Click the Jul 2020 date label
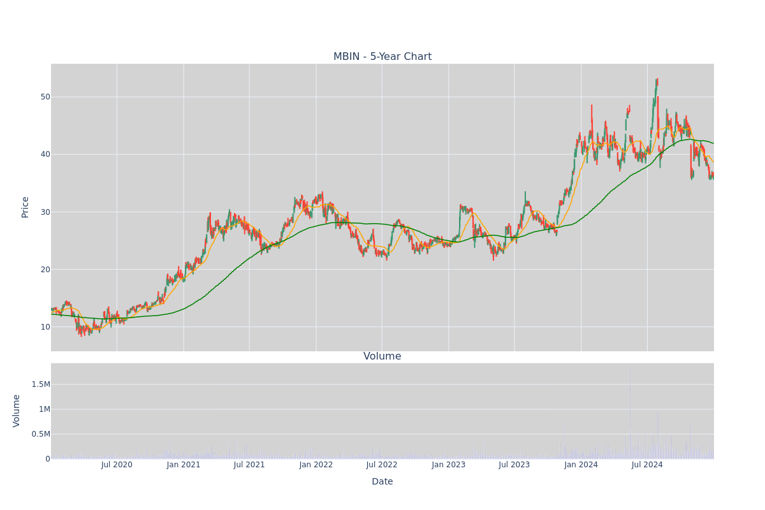 pyautogui.click(x=117, y=465)
